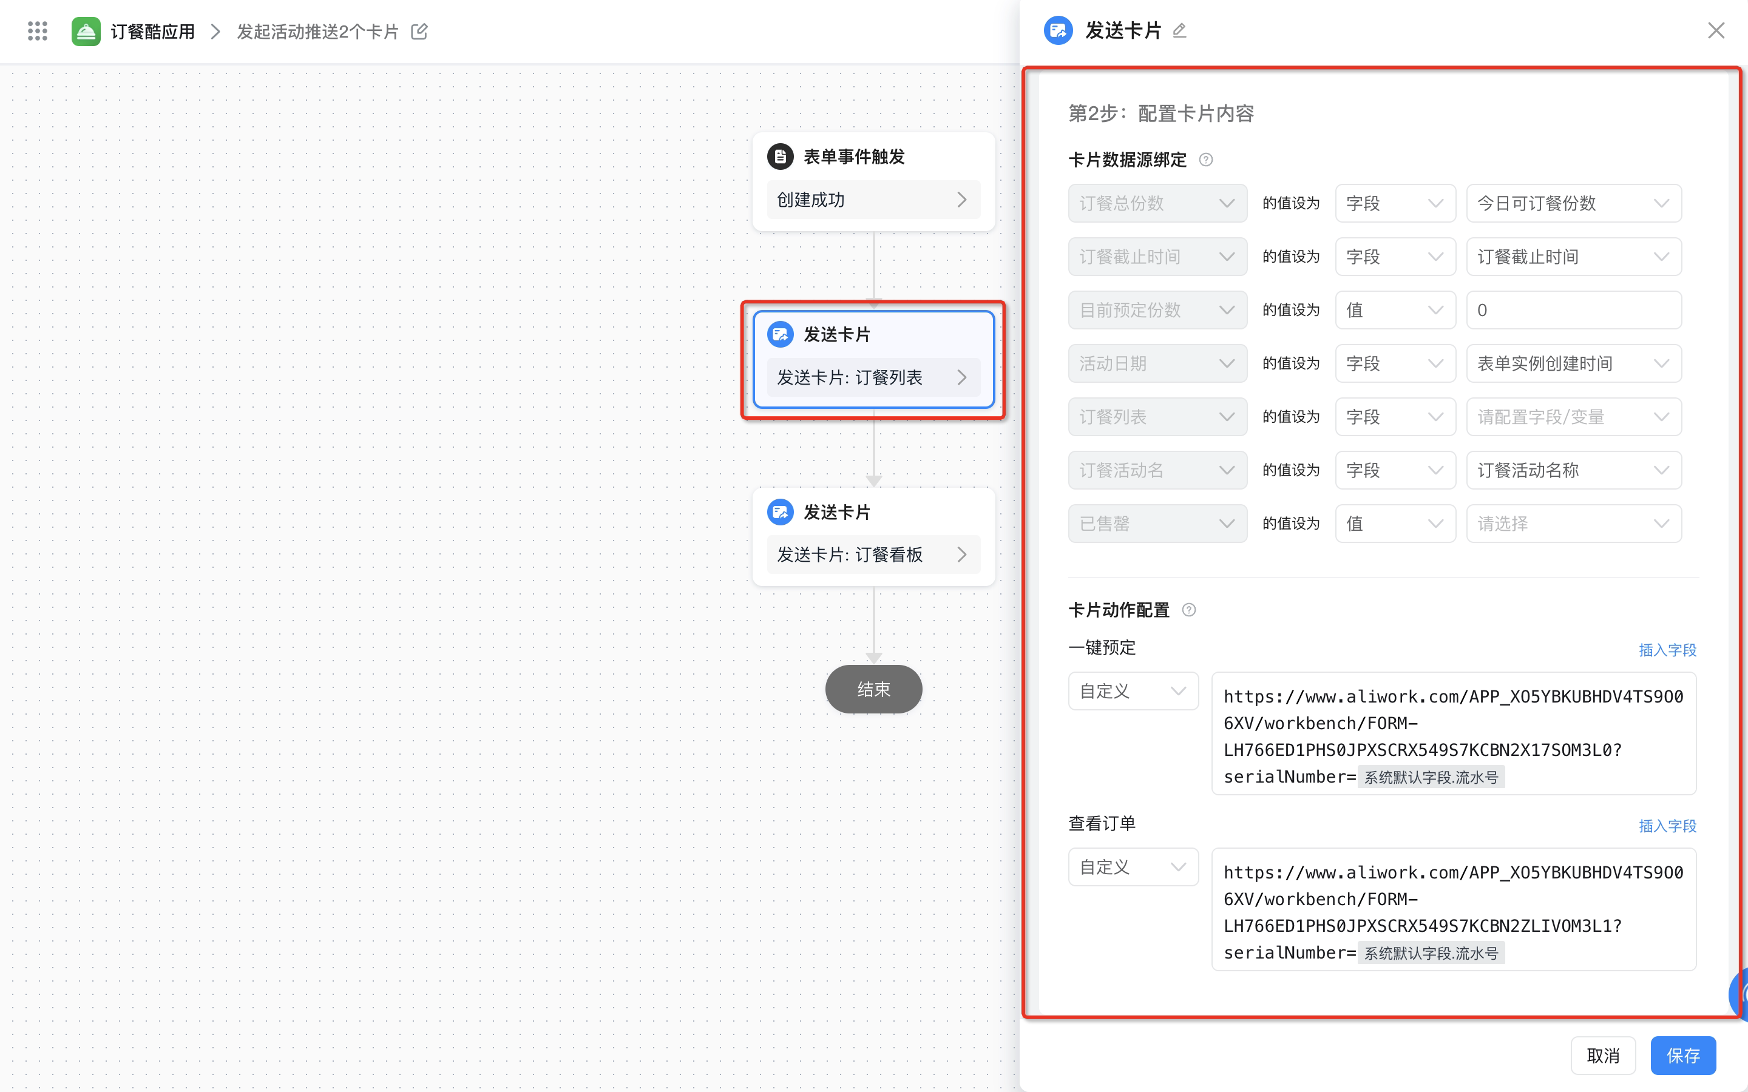1748x1092 pixels.
Task: Click help icon beside 卡片动作配置
Action: [x=1189, y=610]
